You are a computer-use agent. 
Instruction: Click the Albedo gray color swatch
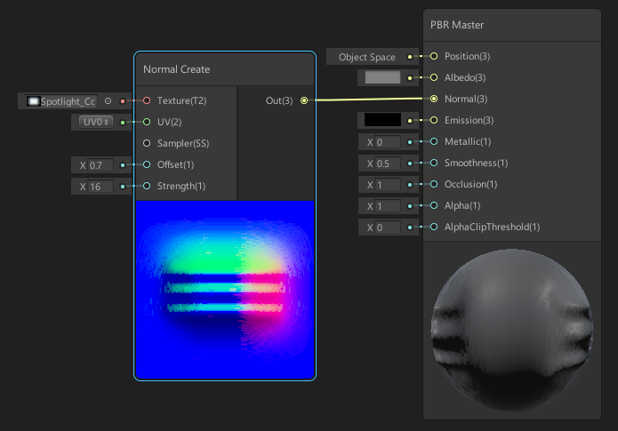coord(382,77)
